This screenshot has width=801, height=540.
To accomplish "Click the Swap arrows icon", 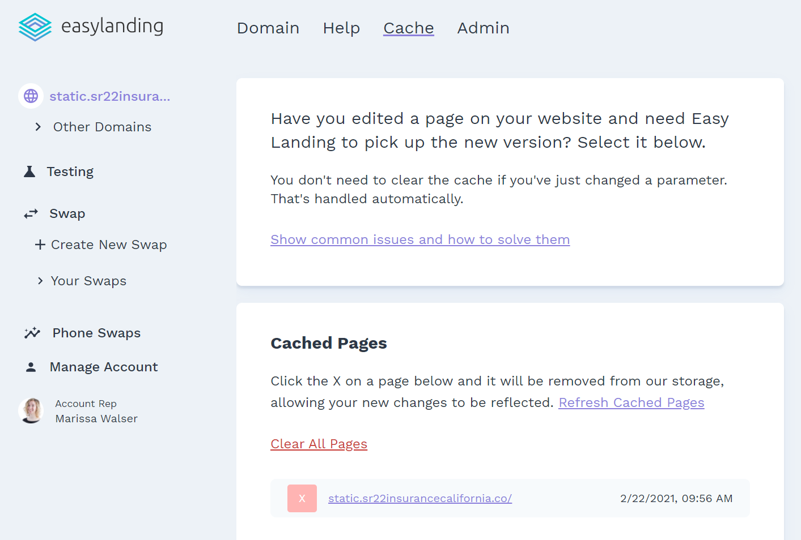I will click(31, 213).
